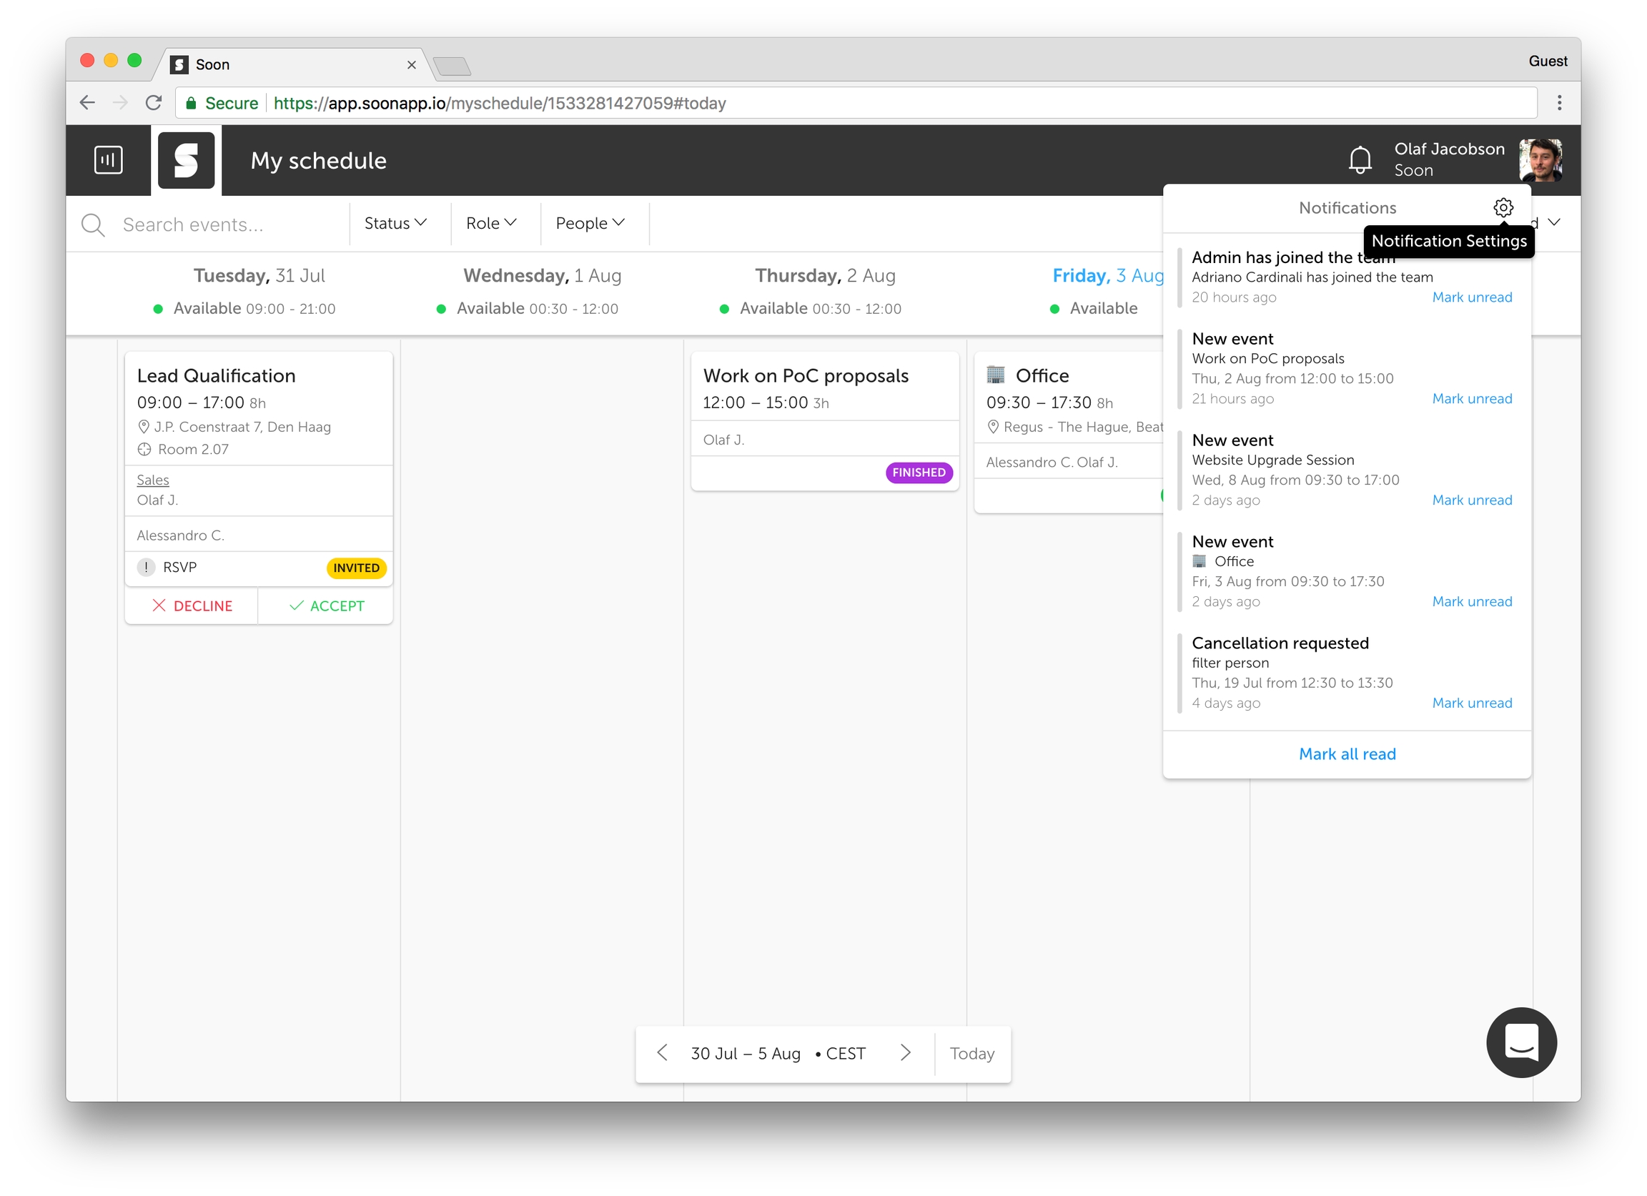Mark all notifications as read

point(1346,753)
